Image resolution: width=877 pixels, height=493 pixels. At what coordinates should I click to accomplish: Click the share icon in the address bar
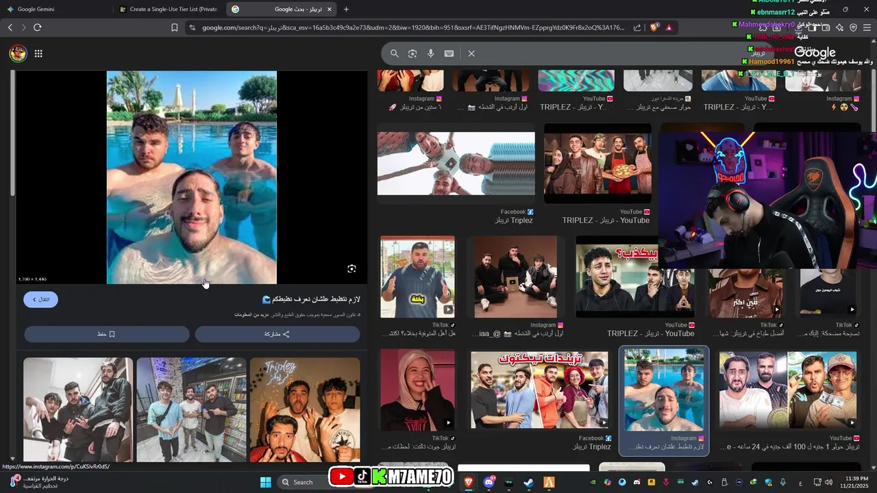pos(637,27)
